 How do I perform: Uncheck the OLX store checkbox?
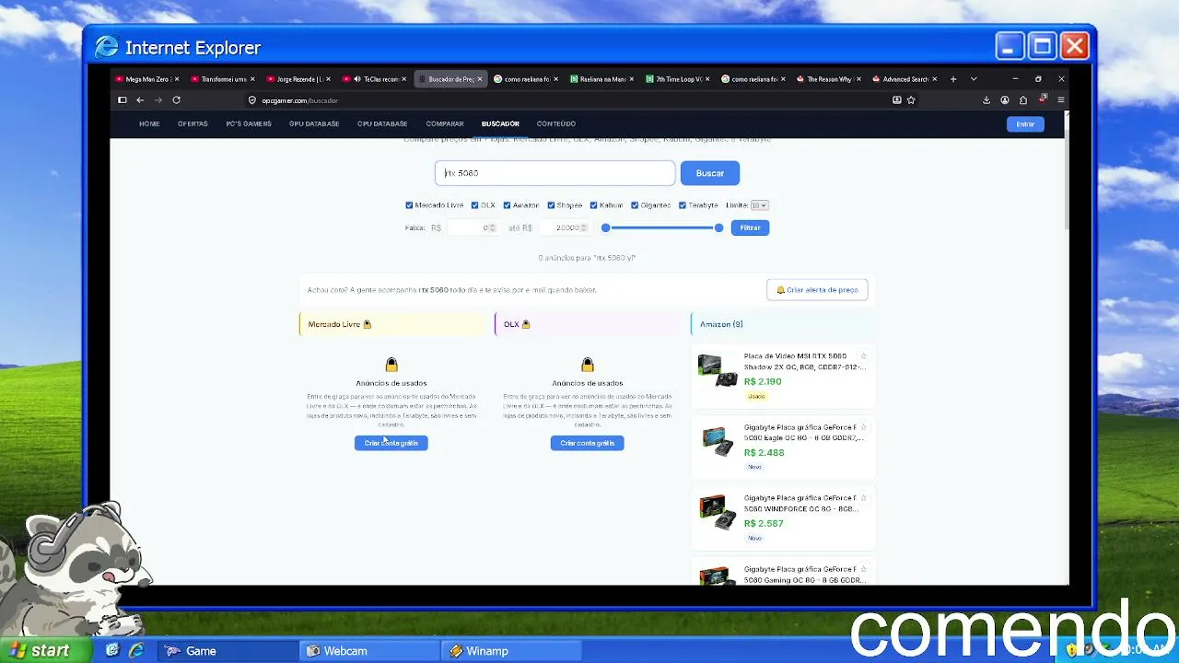(x=475, y=205)
